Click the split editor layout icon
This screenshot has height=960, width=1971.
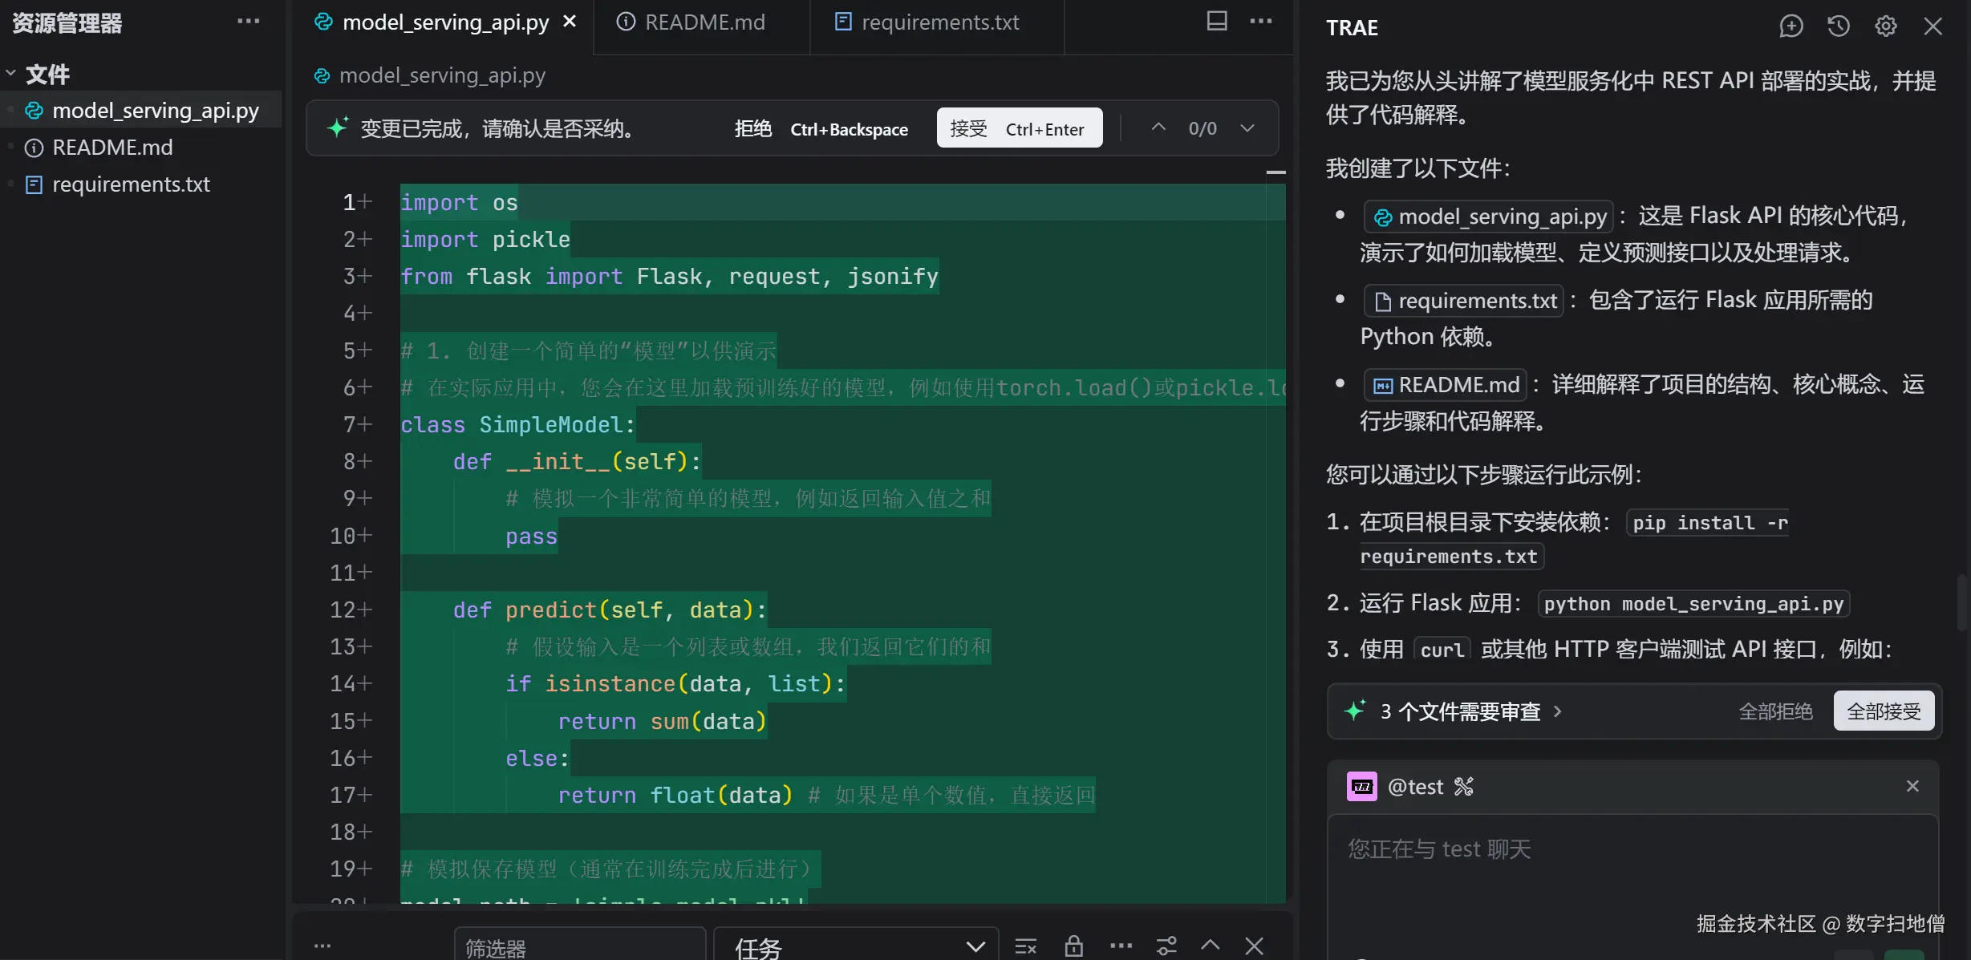pyautogui.click(x=1216, y=22)
